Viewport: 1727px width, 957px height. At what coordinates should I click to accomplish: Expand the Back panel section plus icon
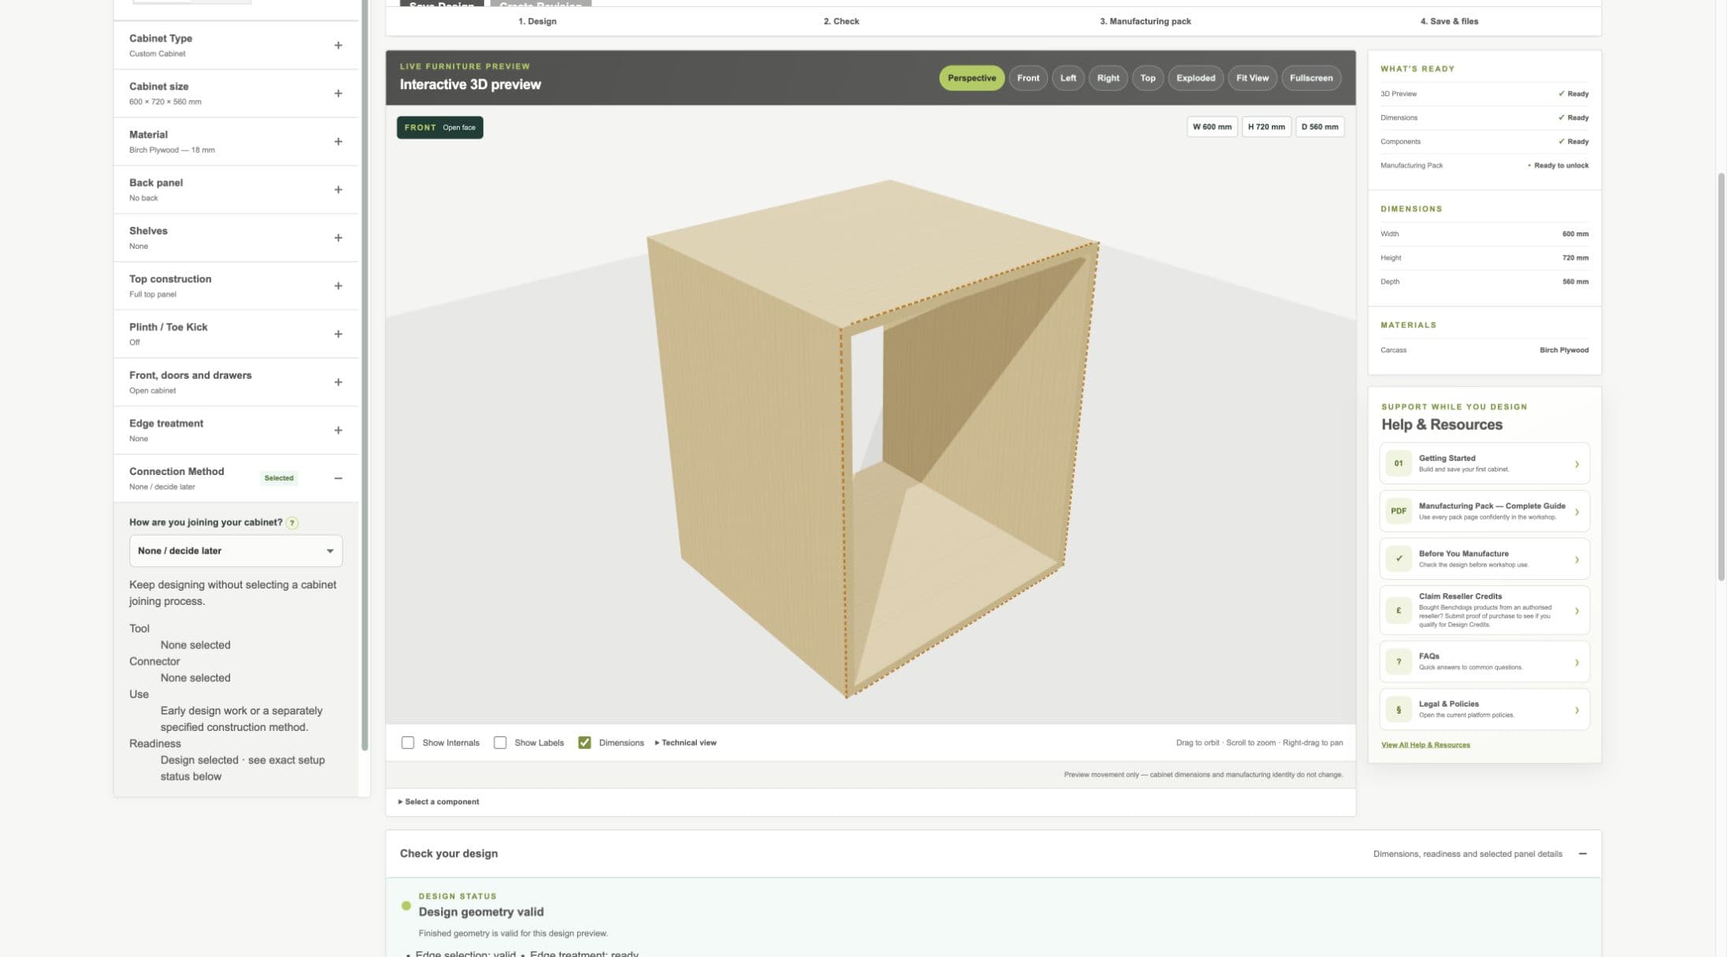(338, 190)
